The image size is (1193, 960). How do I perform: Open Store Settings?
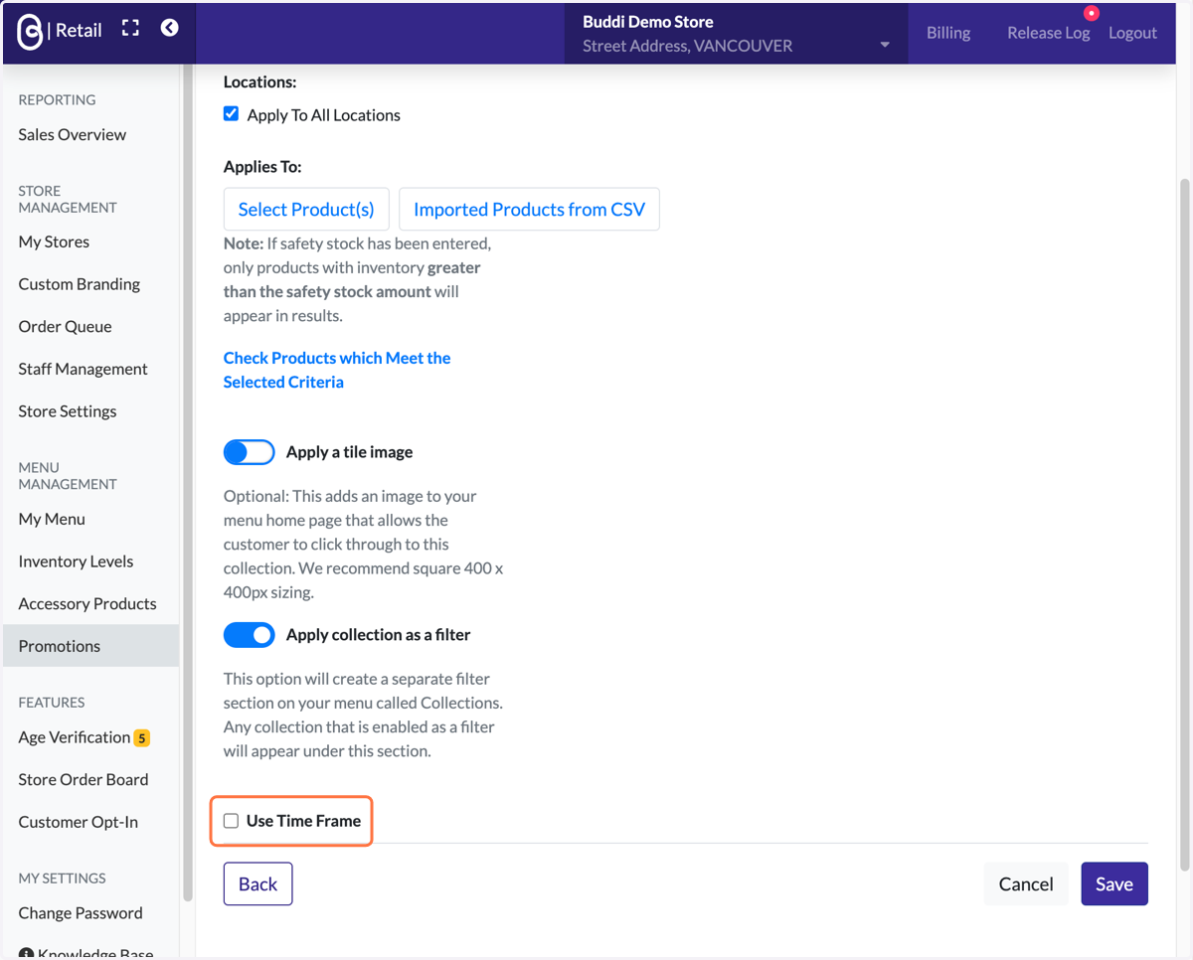coord(68,411)
